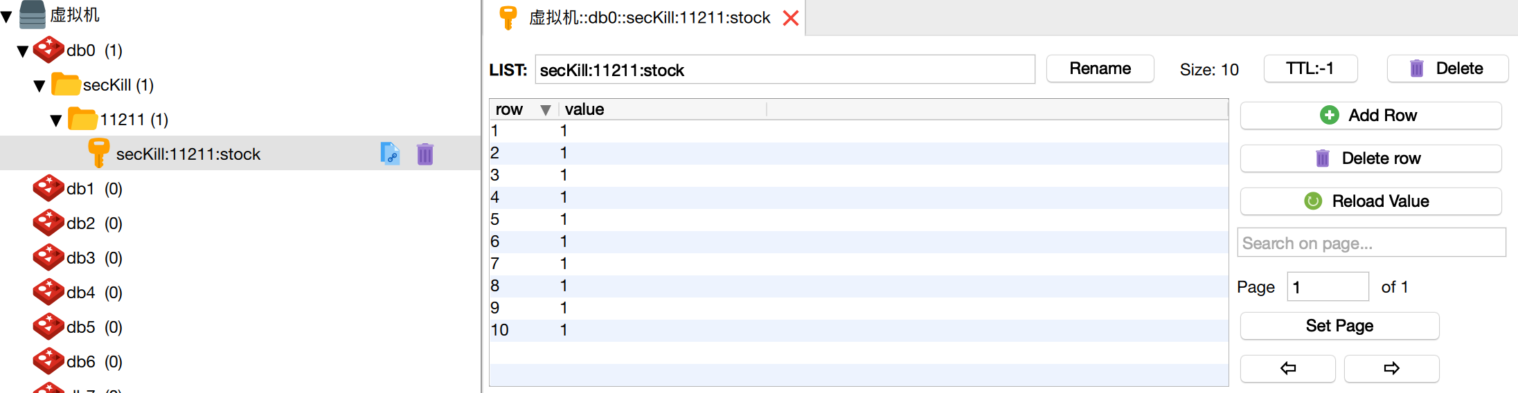Click the red db1 database icon
Viewport: 1518px width, 393px height.
click(x=48, y=188)
